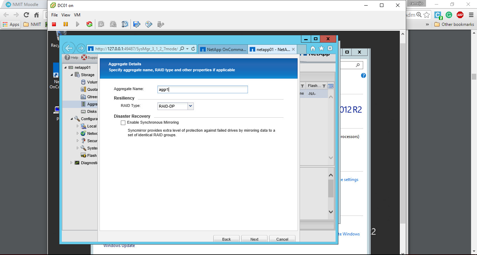Switch to NetApp OnCommand tab
Image resolution: width=477 pixels, height=255 pixels.
pyautogui.click(x=223, y=49)
